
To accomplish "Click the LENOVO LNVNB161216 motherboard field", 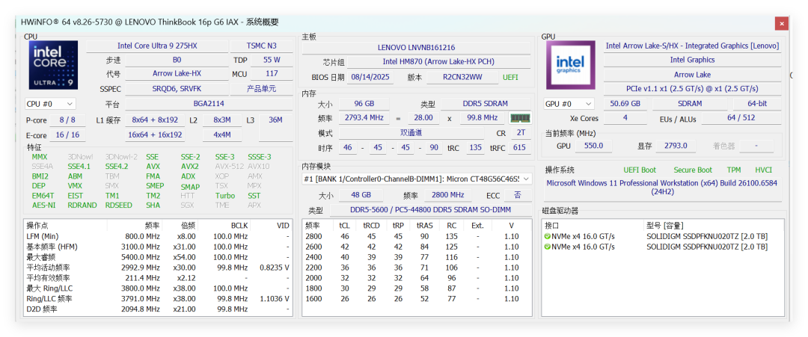I will coord(416,48).
